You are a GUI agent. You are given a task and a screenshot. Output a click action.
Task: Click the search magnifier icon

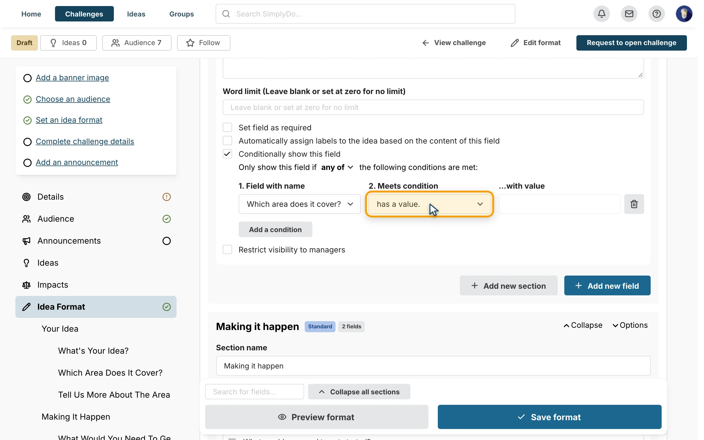pyautogui.click(x=226, y=14)
